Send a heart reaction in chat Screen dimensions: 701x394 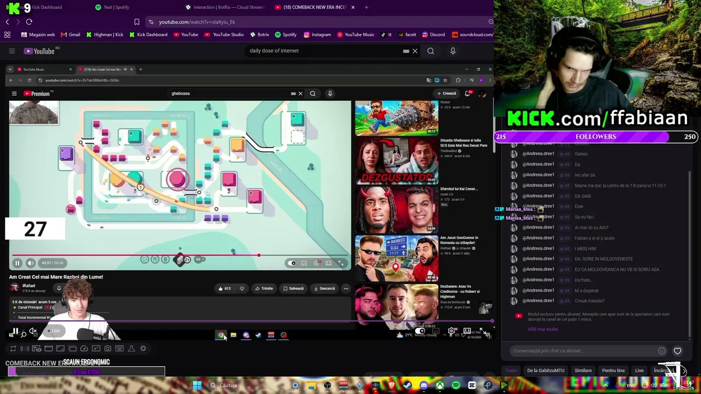tap(677, 351)
